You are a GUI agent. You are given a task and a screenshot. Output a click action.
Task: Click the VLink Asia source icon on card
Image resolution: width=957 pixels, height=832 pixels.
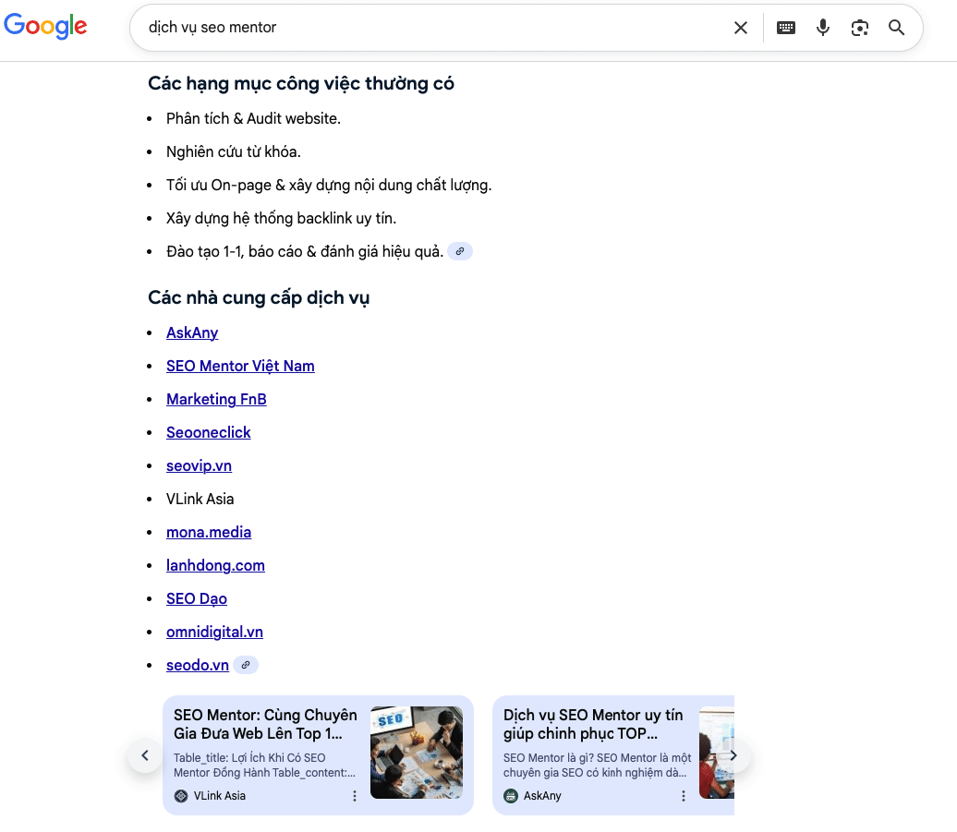click(x=181, y=796)
